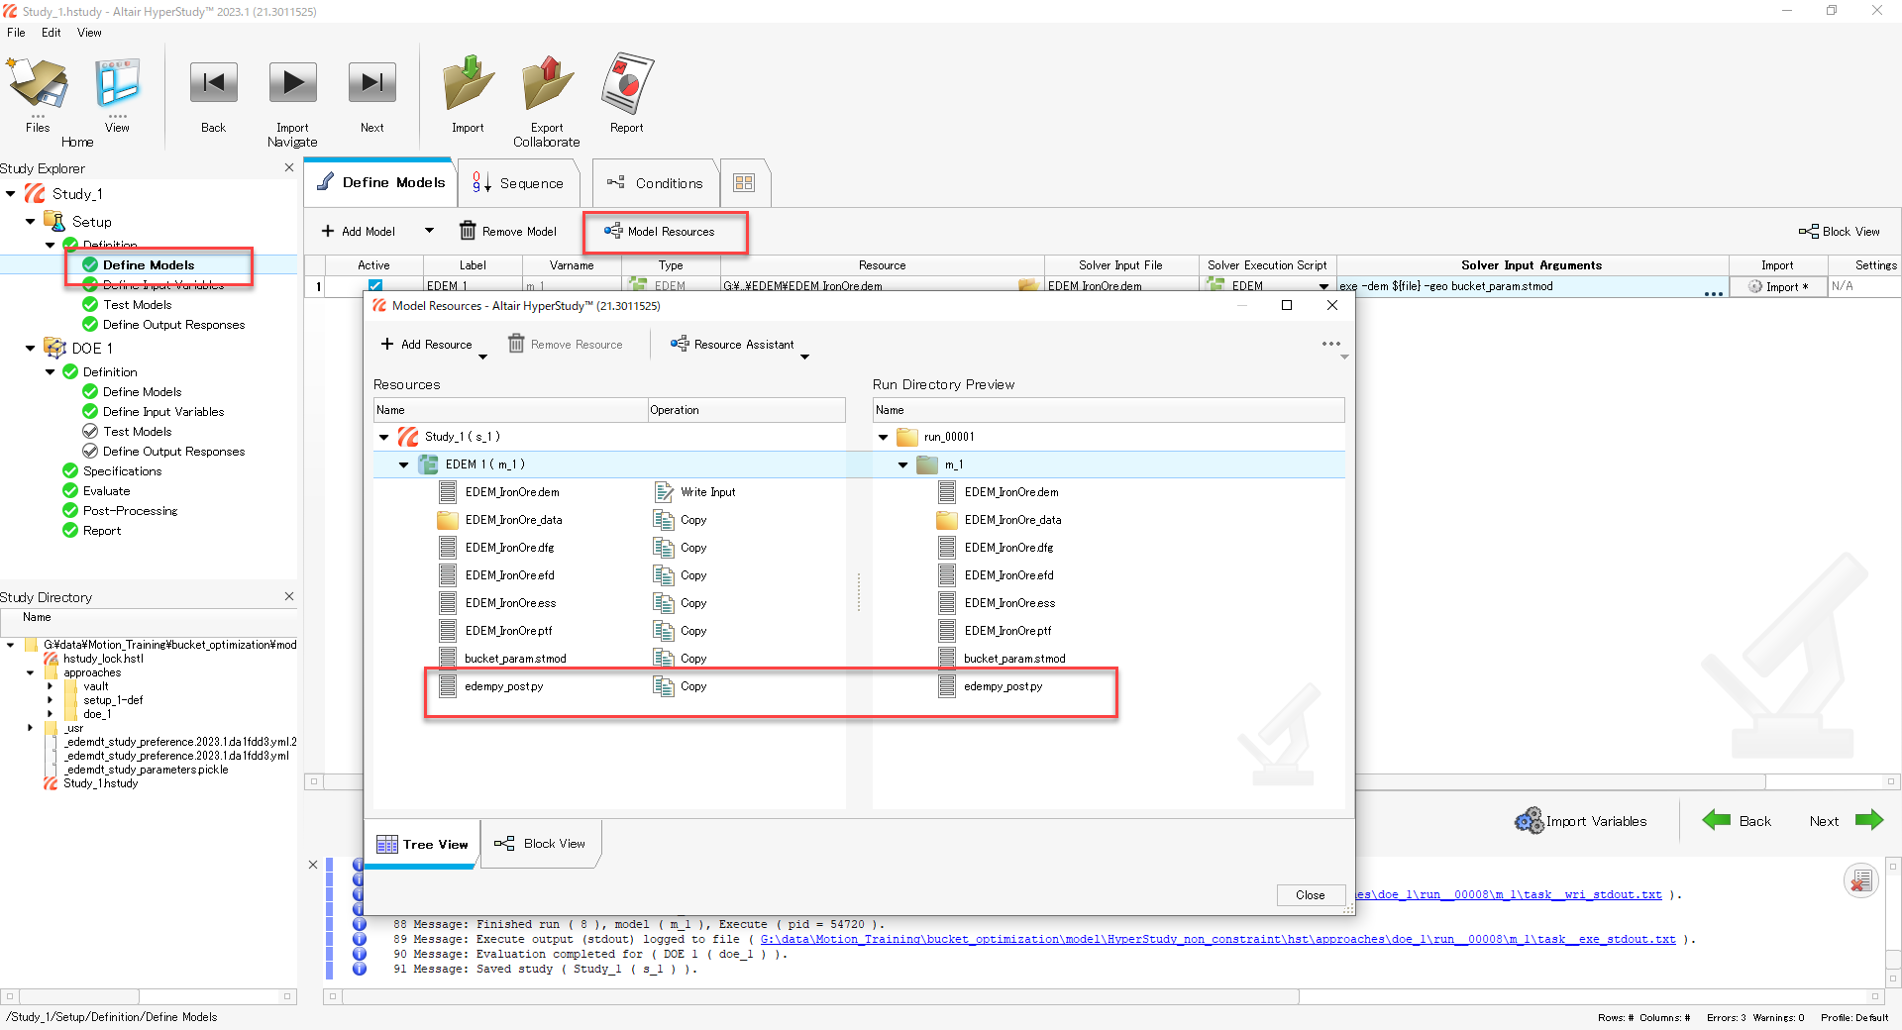This screenshot has width=1902, height=1030.
Task: Select Study_1.hstudy in Study Directory
Action: (100, 783)
